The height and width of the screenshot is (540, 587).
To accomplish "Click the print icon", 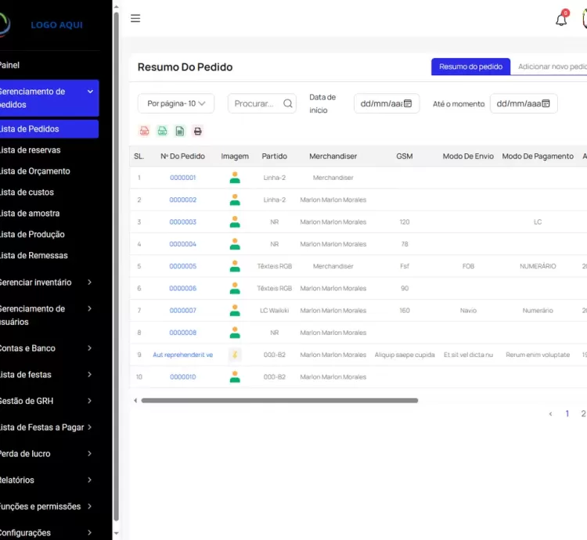I will click(198, 131).
